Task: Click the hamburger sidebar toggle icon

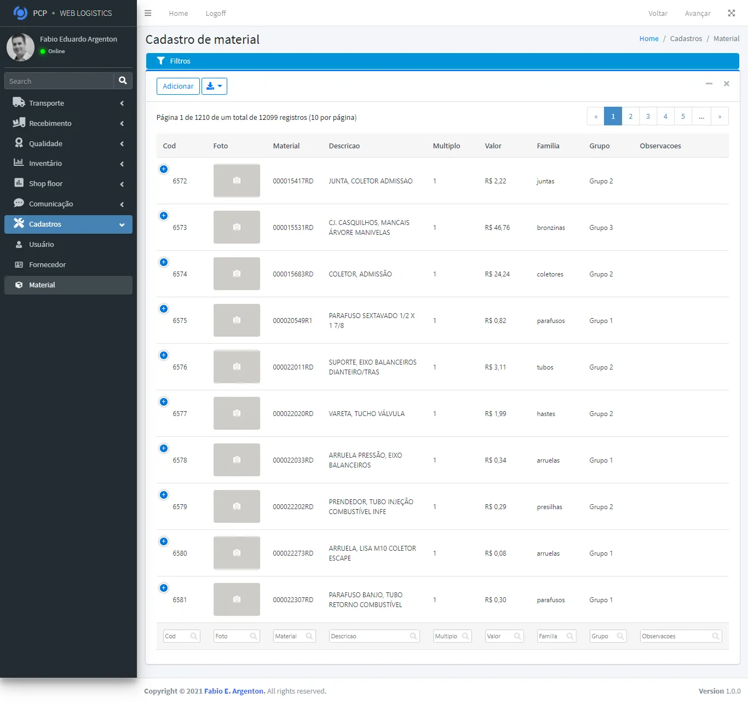Action: point(148,13)
